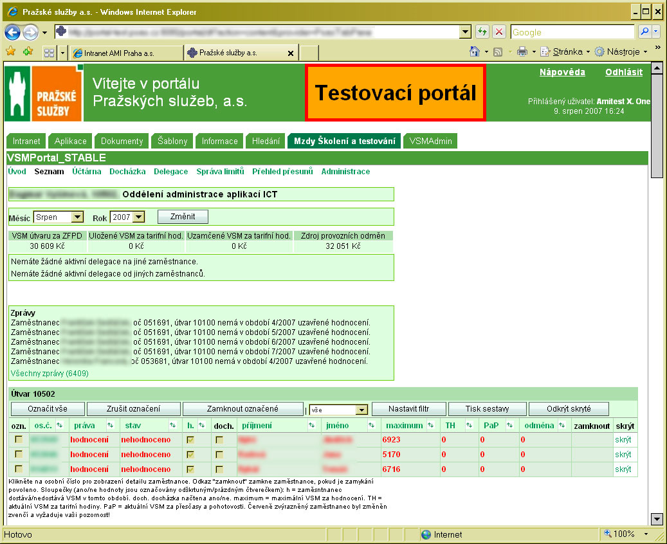Click the magnifier search icon beside Google box
This screenshot has height=544, width=667.
tap(645, 32)
